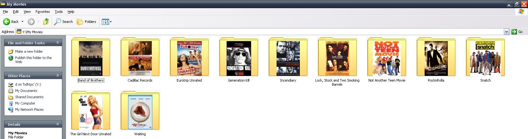Go to d on 'hdhtpc' (Y:) drive

click(28, 84)
